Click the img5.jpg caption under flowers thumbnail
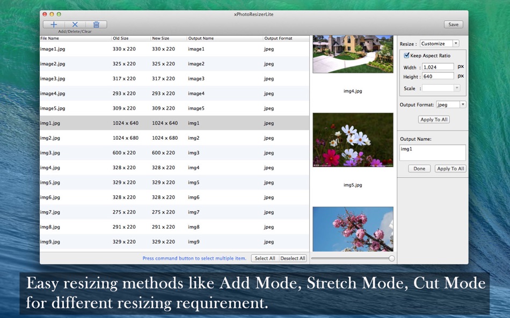 (x=353, y=185)
